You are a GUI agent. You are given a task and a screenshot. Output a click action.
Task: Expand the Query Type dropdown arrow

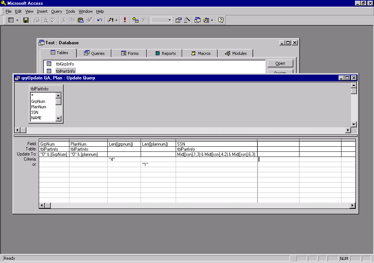[x=117, y=20]
